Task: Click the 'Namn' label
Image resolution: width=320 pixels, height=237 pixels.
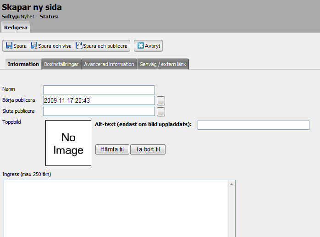Action: [x=9, y=89]
